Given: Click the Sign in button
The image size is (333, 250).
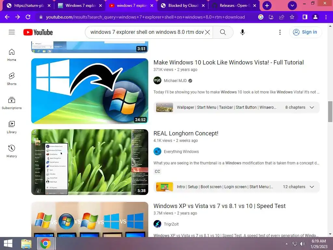Looking at the screenshot, I should (305, 32).
